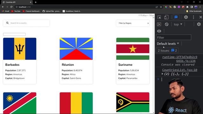Expand the logged array of 2 objects

162,74
